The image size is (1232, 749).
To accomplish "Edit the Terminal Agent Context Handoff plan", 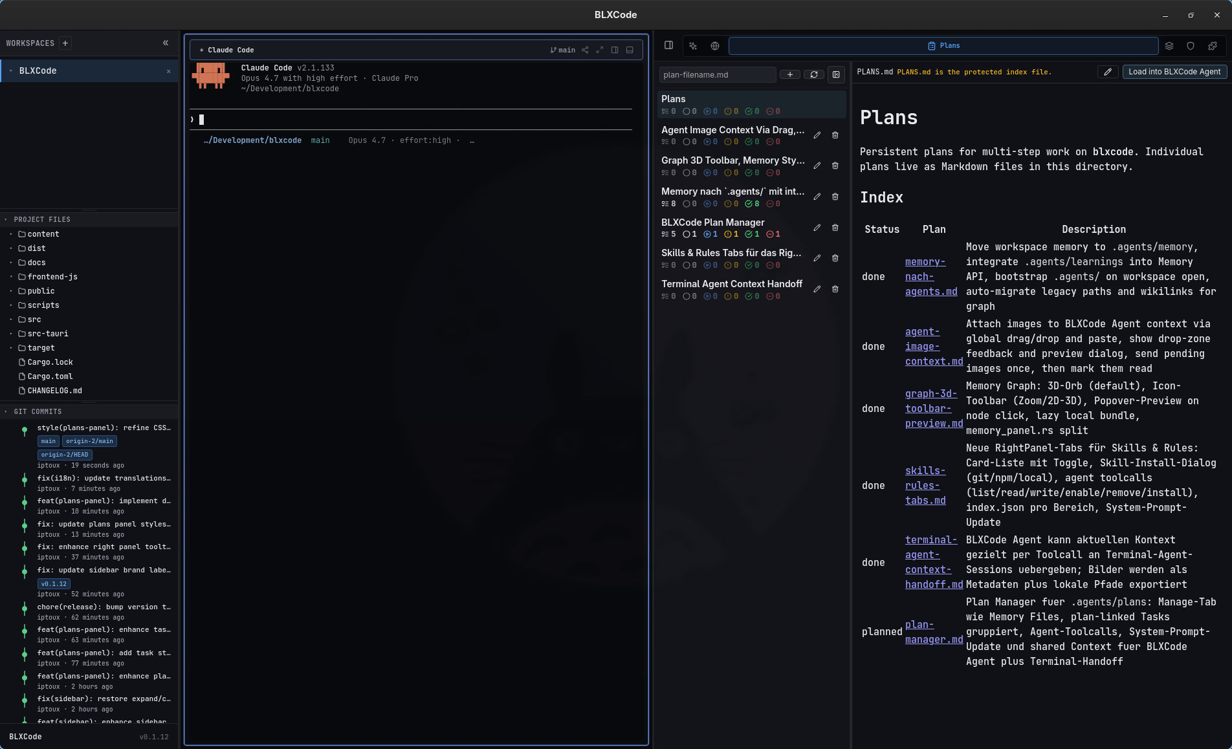I will point(817,289).
